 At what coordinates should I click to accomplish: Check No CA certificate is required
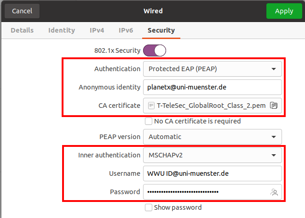(149, 121)
